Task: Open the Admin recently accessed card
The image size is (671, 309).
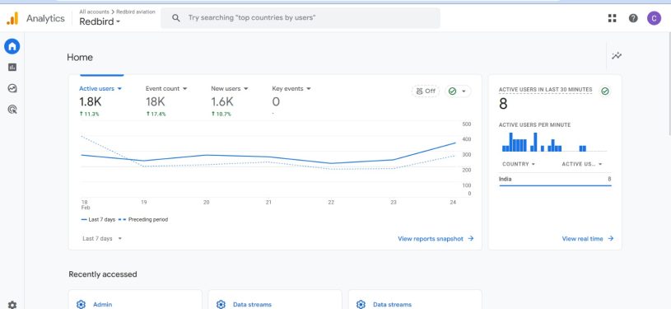Action: point(135,300)
